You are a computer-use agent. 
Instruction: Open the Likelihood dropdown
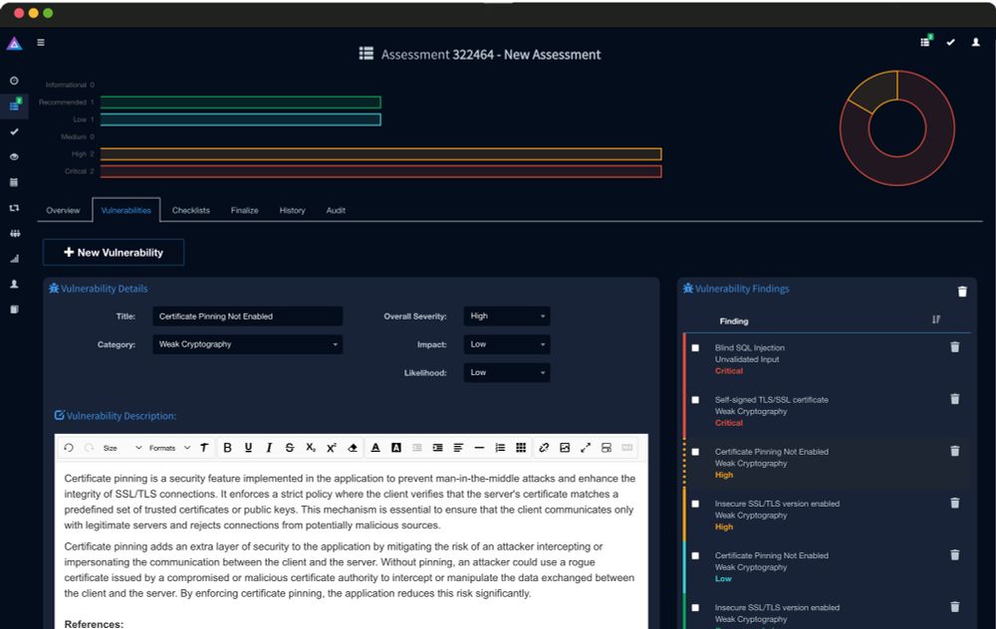point(507,372)
